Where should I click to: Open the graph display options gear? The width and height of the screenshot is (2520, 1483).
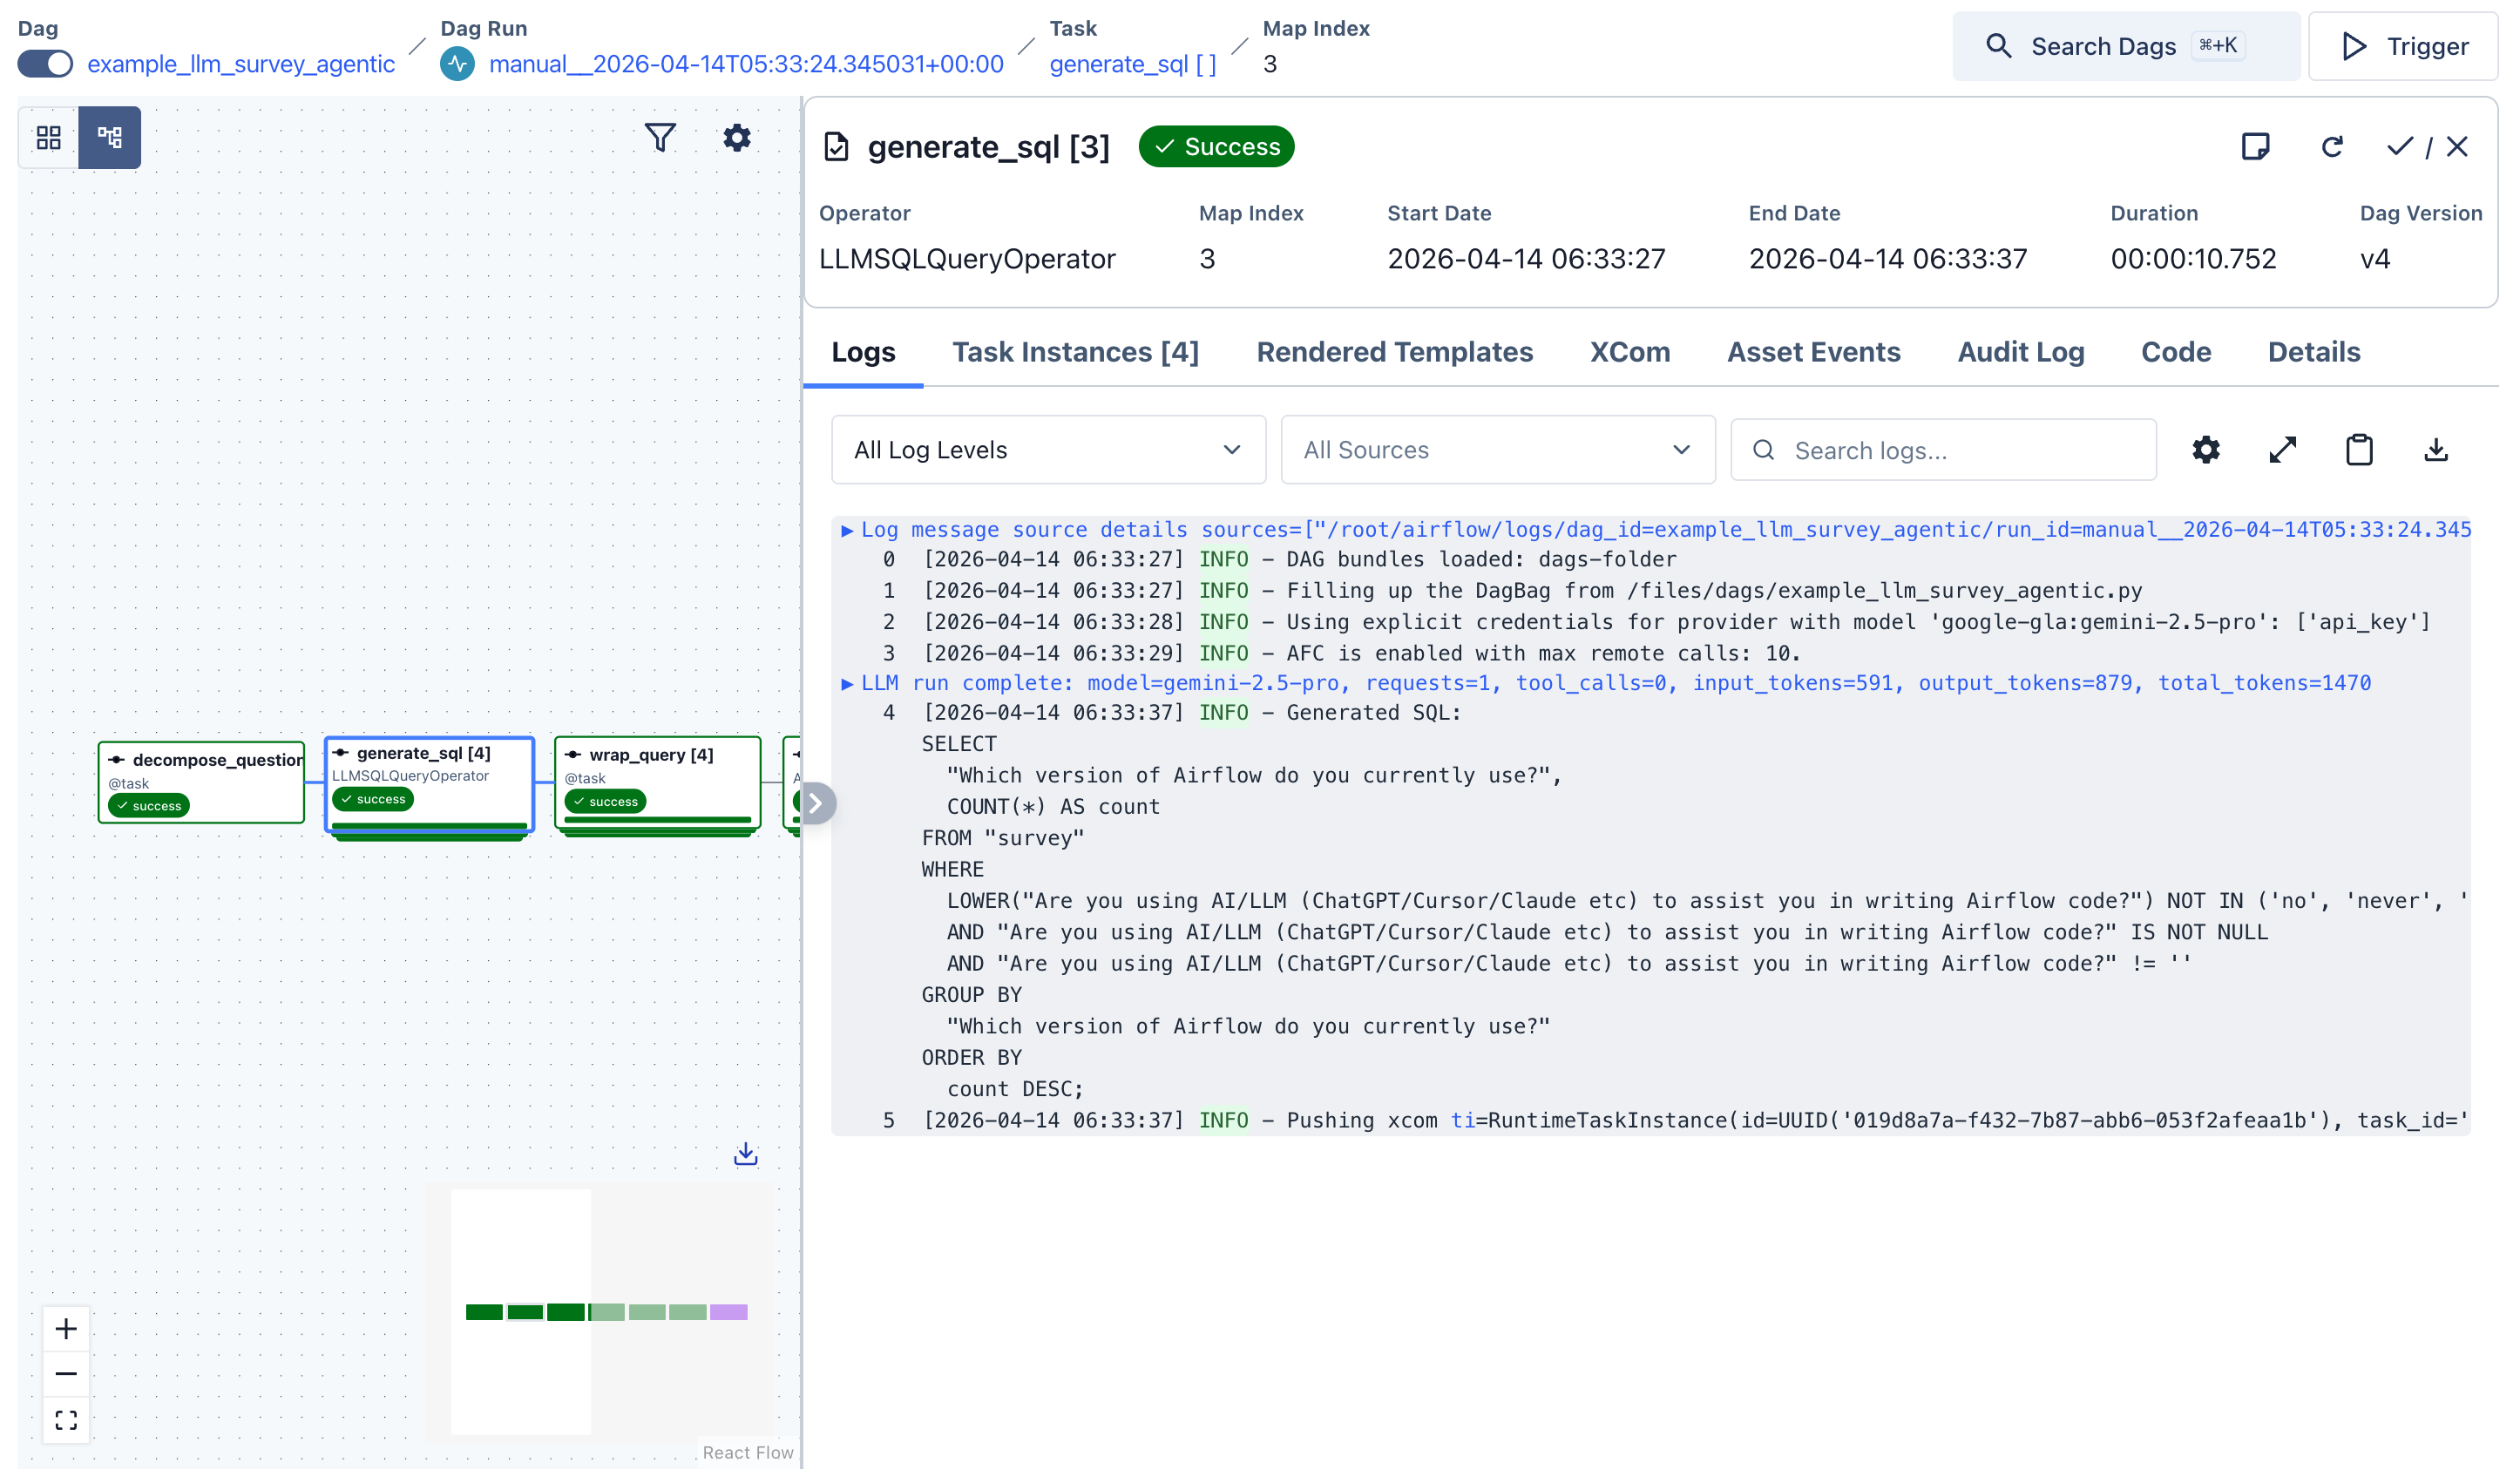click(x=737, y=138)
